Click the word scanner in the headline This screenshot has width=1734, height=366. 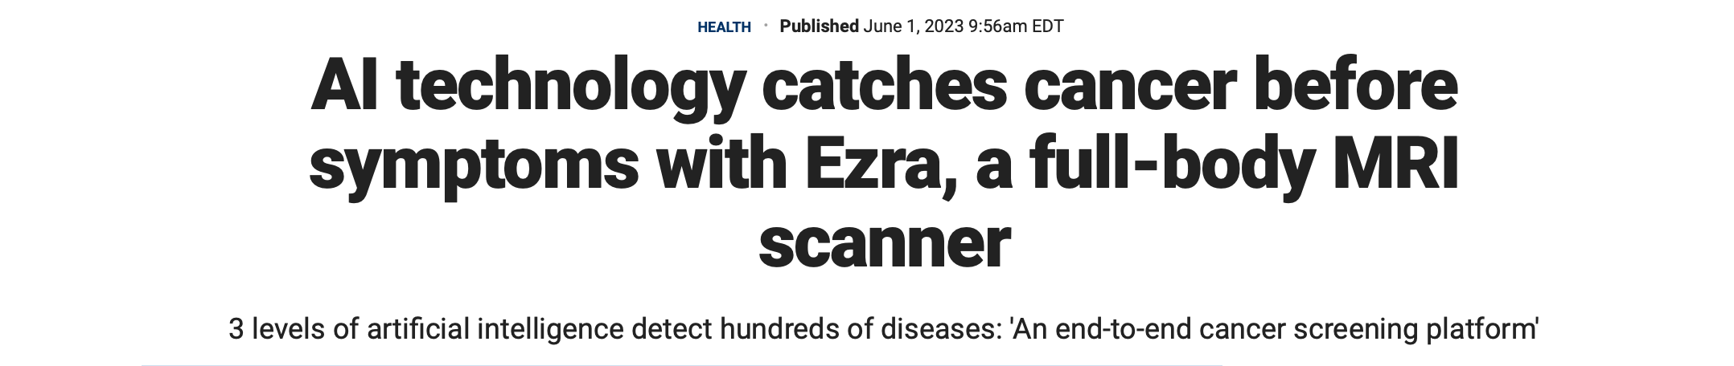tap(883, 243)
